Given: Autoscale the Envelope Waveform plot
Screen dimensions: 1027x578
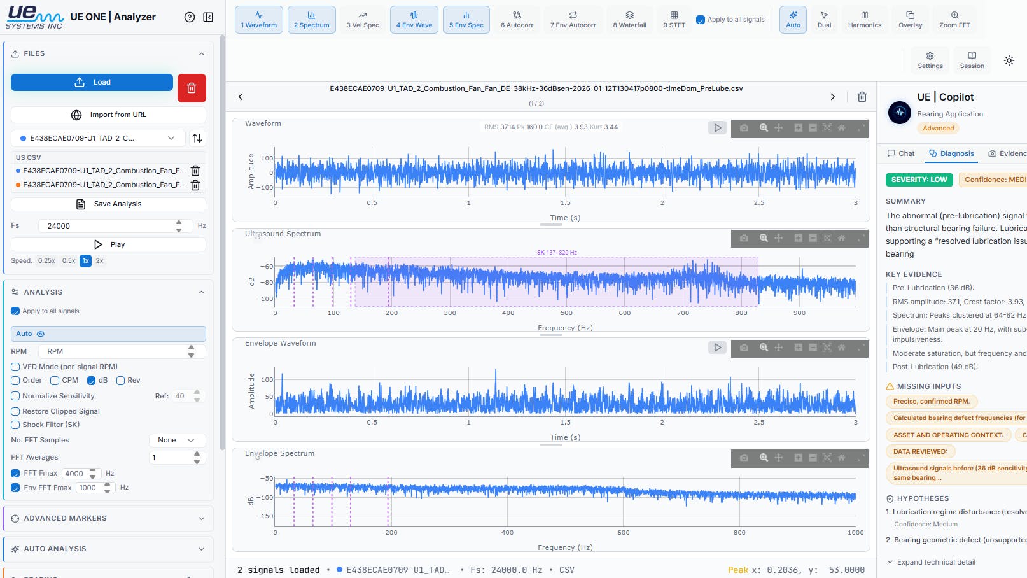Looking at the screenshot, I should (x=827, y=348).
